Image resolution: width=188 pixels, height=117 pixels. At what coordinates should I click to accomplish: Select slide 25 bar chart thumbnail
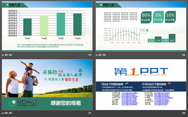[47, 26]
